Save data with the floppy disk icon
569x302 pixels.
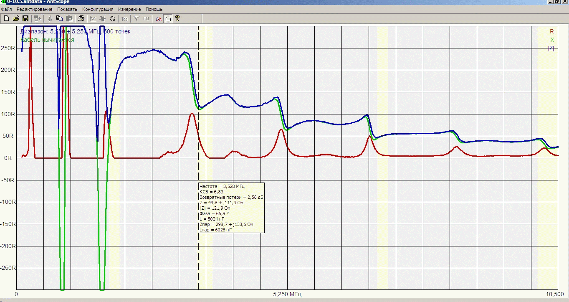25,18
